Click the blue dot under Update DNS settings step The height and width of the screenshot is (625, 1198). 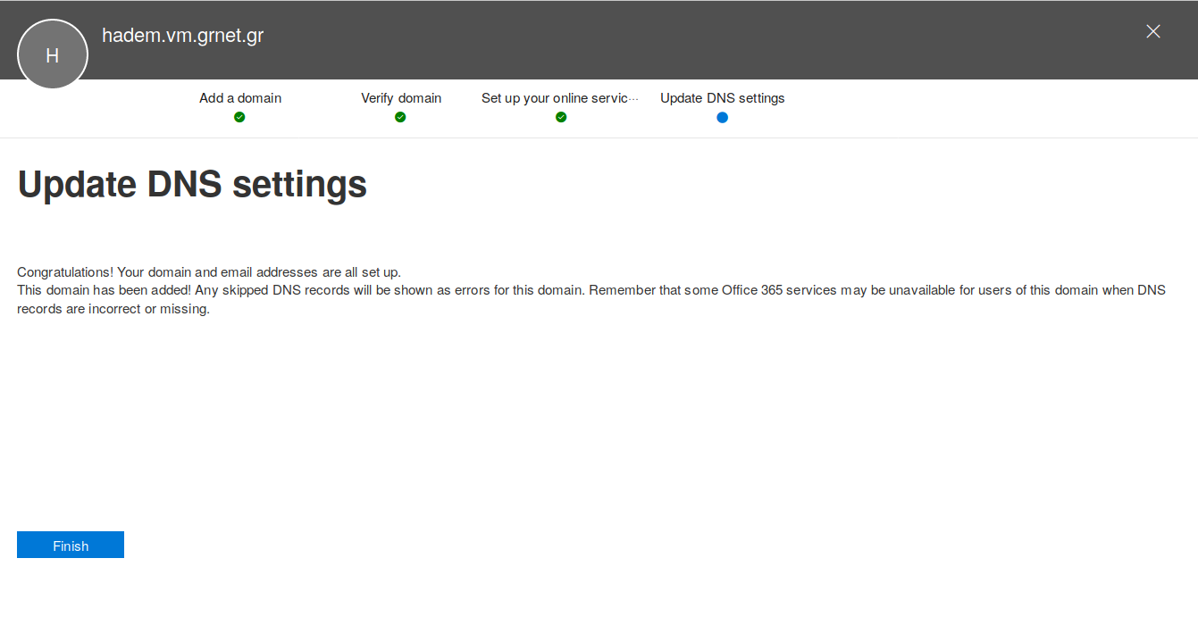[x=722, y=117]
